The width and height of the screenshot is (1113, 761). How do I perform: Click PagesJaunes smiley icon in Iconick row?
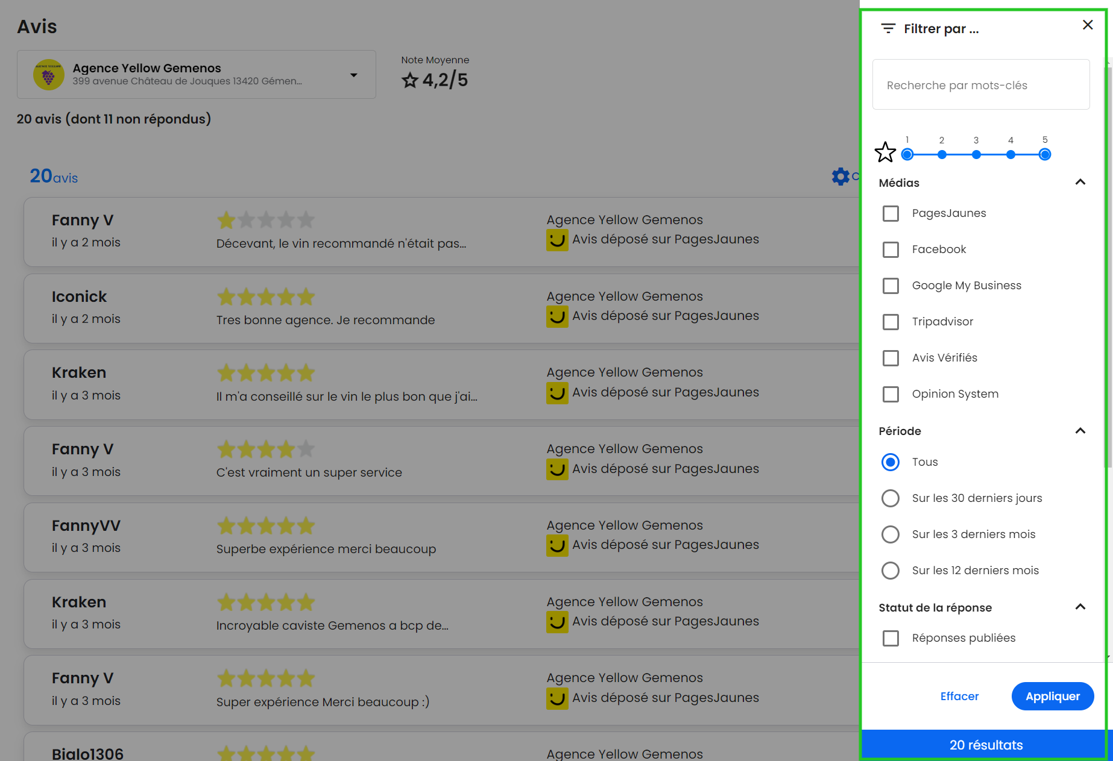pos(557,316)
